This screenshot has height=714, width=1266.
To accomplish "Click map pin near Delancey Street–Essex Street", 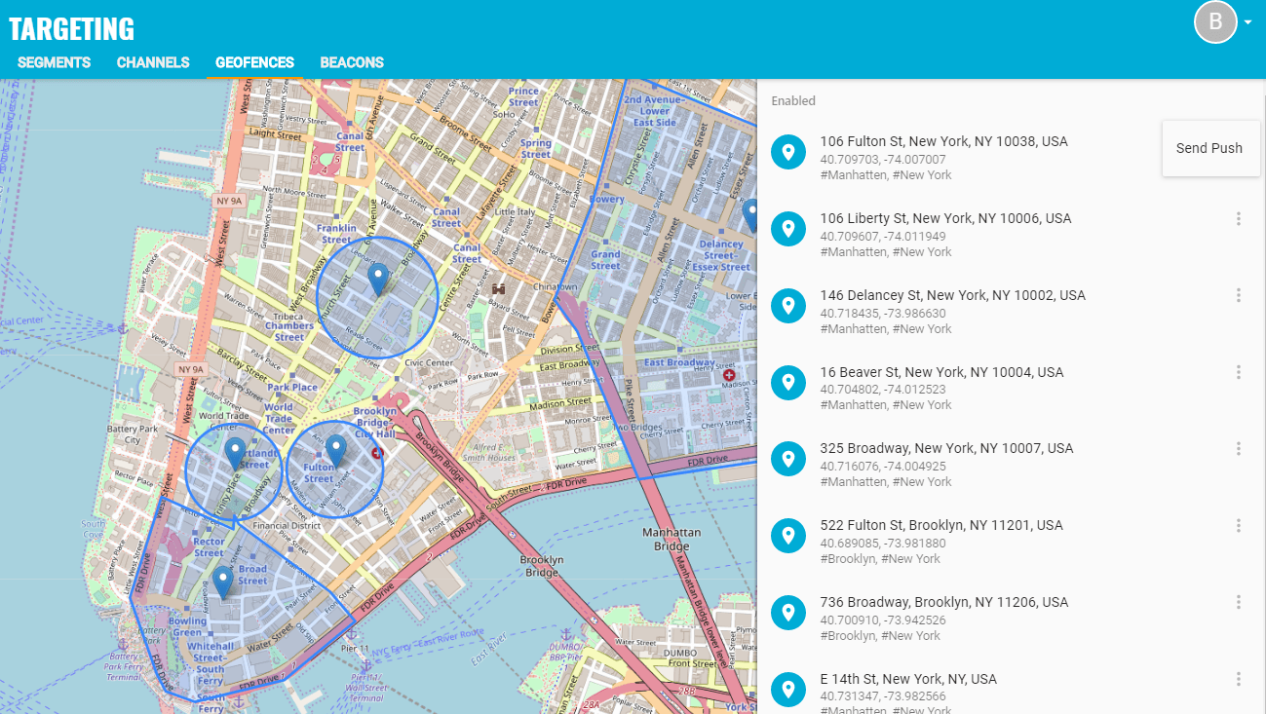I will pyautogui.click(x=749, y=215).
